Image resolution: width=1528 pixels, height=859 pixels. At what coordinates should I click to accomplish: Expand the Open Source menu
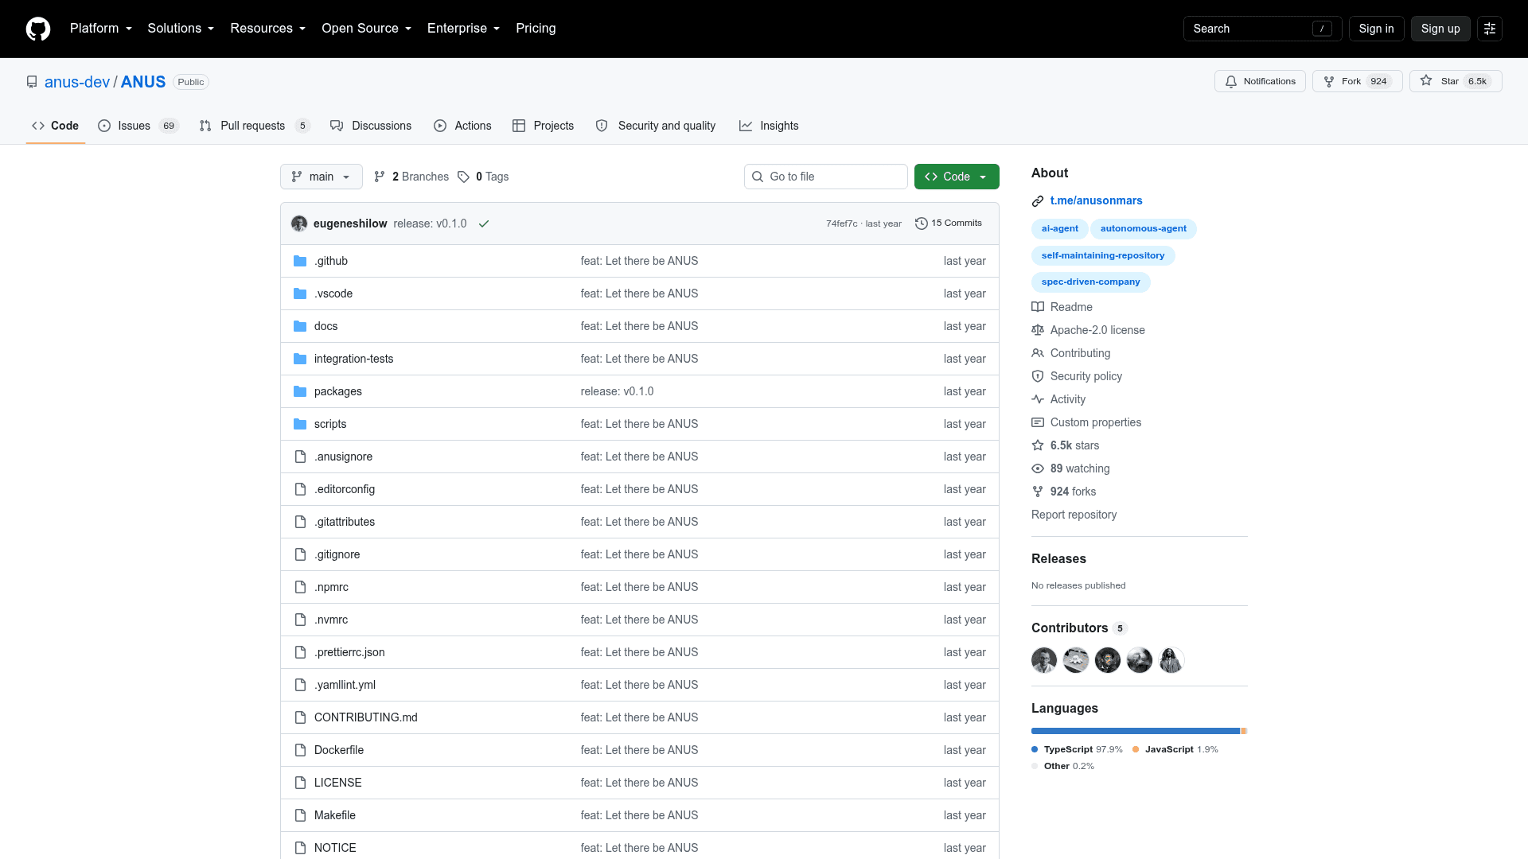click(x=367, y=29)
